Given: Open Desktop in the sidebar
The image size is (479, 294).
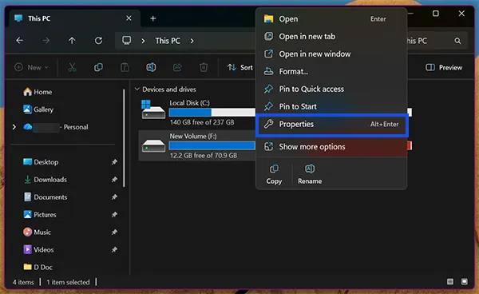Looking at the screenshot, I should click(x=41, y=162).
